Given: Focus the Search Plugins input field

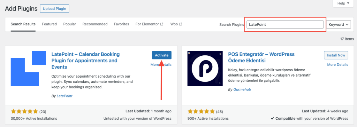Looking at the screenshot, I should pyautogui.click(x=285, y=25).
